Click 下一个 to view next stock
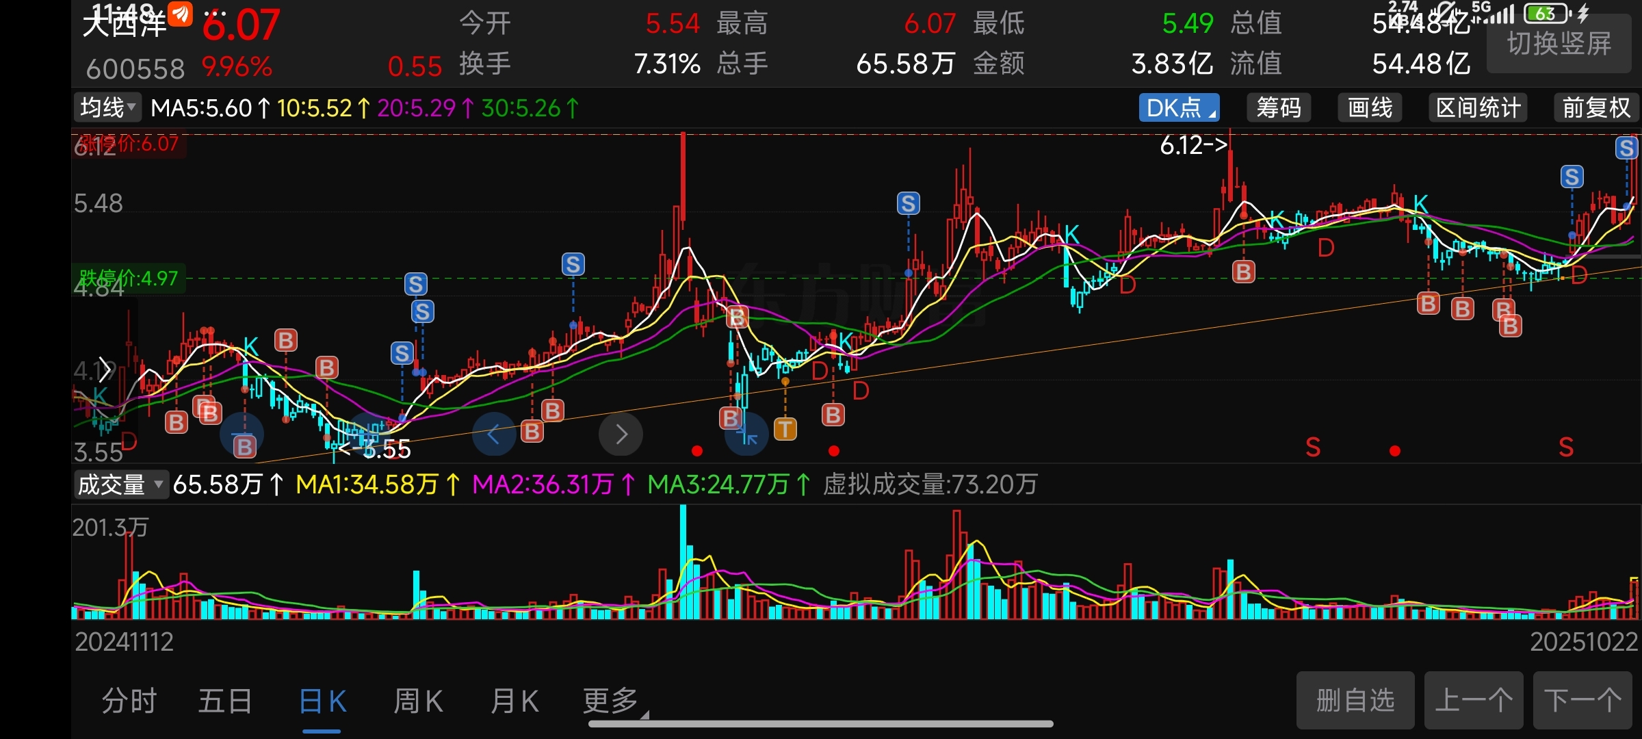 pyautogui.click(x=1582, y=700)
